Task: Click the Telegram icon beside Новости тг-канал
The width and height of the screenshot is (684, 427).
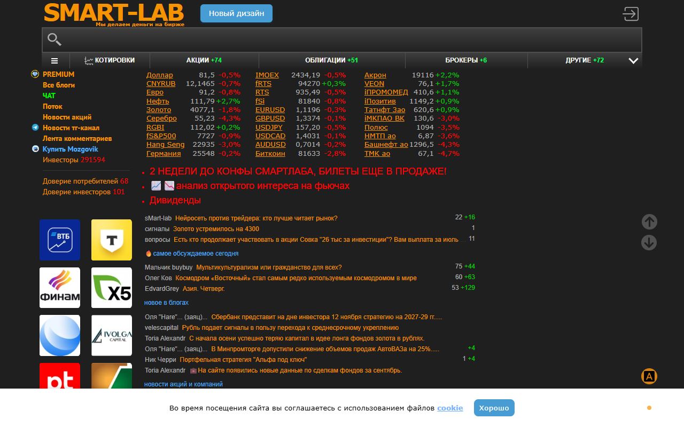Action: 35,128
